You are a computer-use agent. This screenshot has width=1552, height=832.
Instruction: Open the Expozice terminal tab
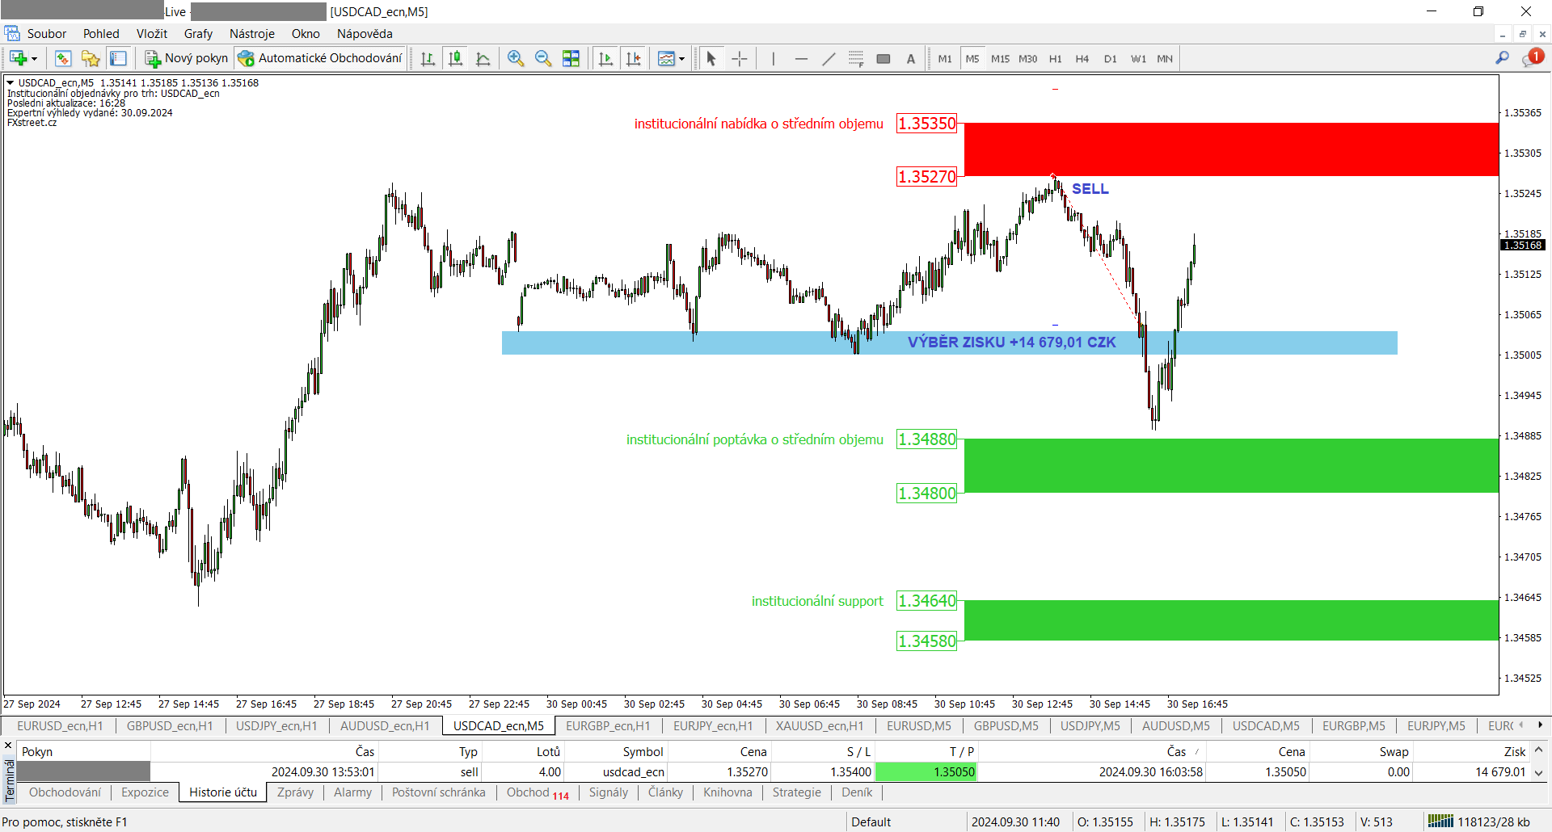coord(145,792)
